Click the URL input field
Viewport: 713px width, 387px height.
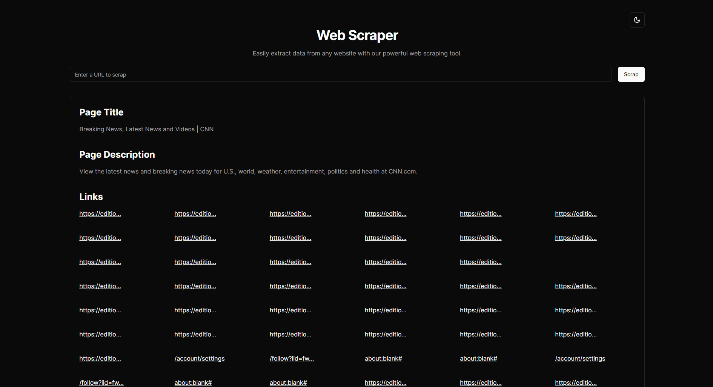[x=340, y=74]
